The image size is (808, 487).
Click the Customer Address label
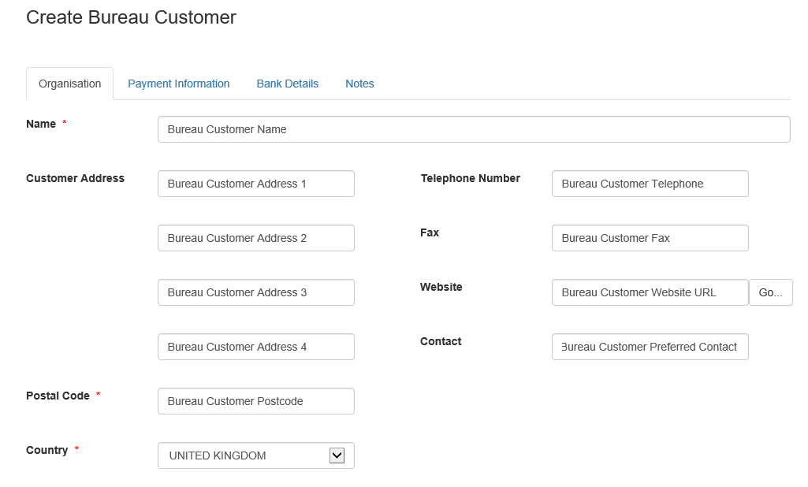point(75,178)
